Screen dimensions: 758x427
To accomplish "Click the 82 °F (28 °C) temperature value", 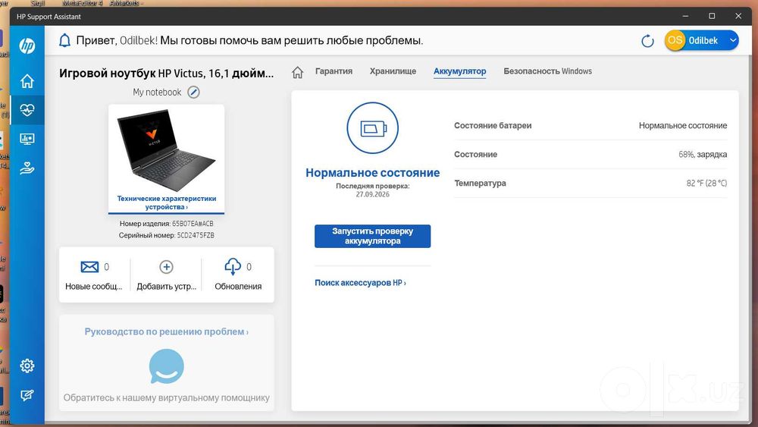I will click(x=706, y=184).
